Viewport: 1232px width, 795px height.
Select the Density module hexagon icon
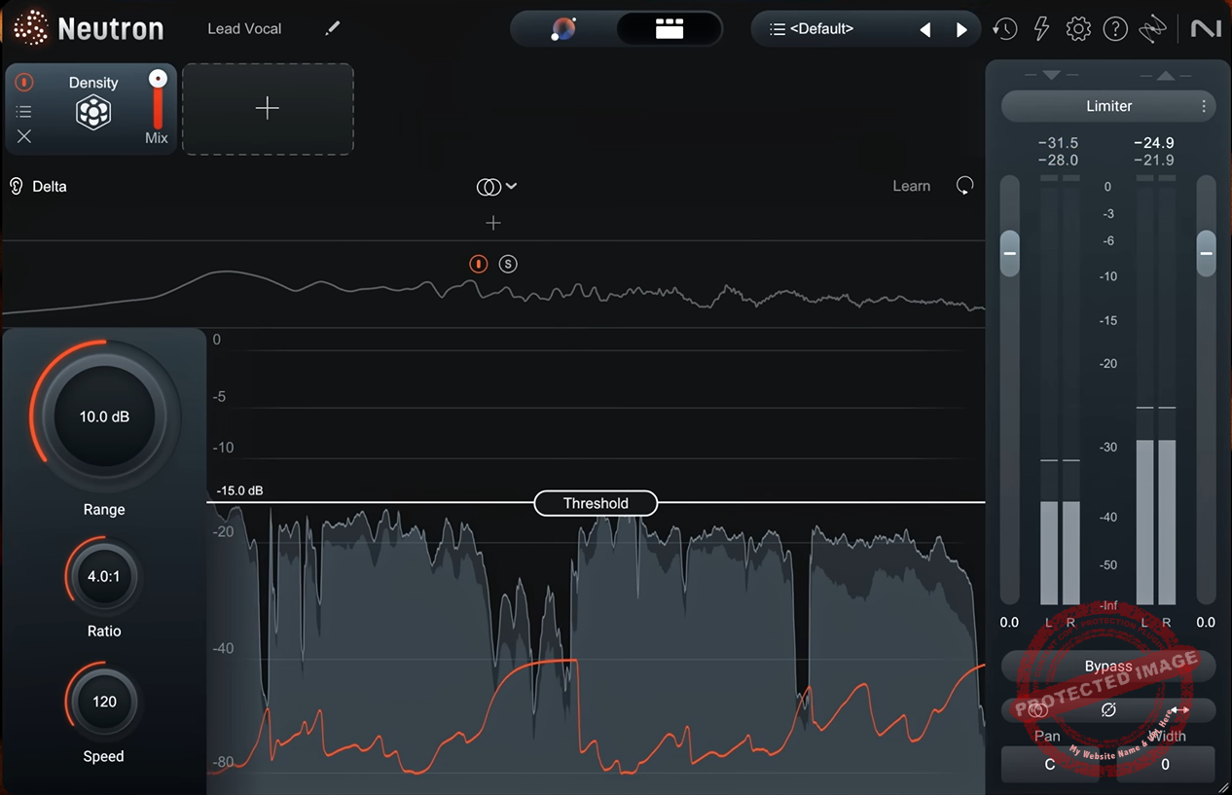tap(93, 113)
